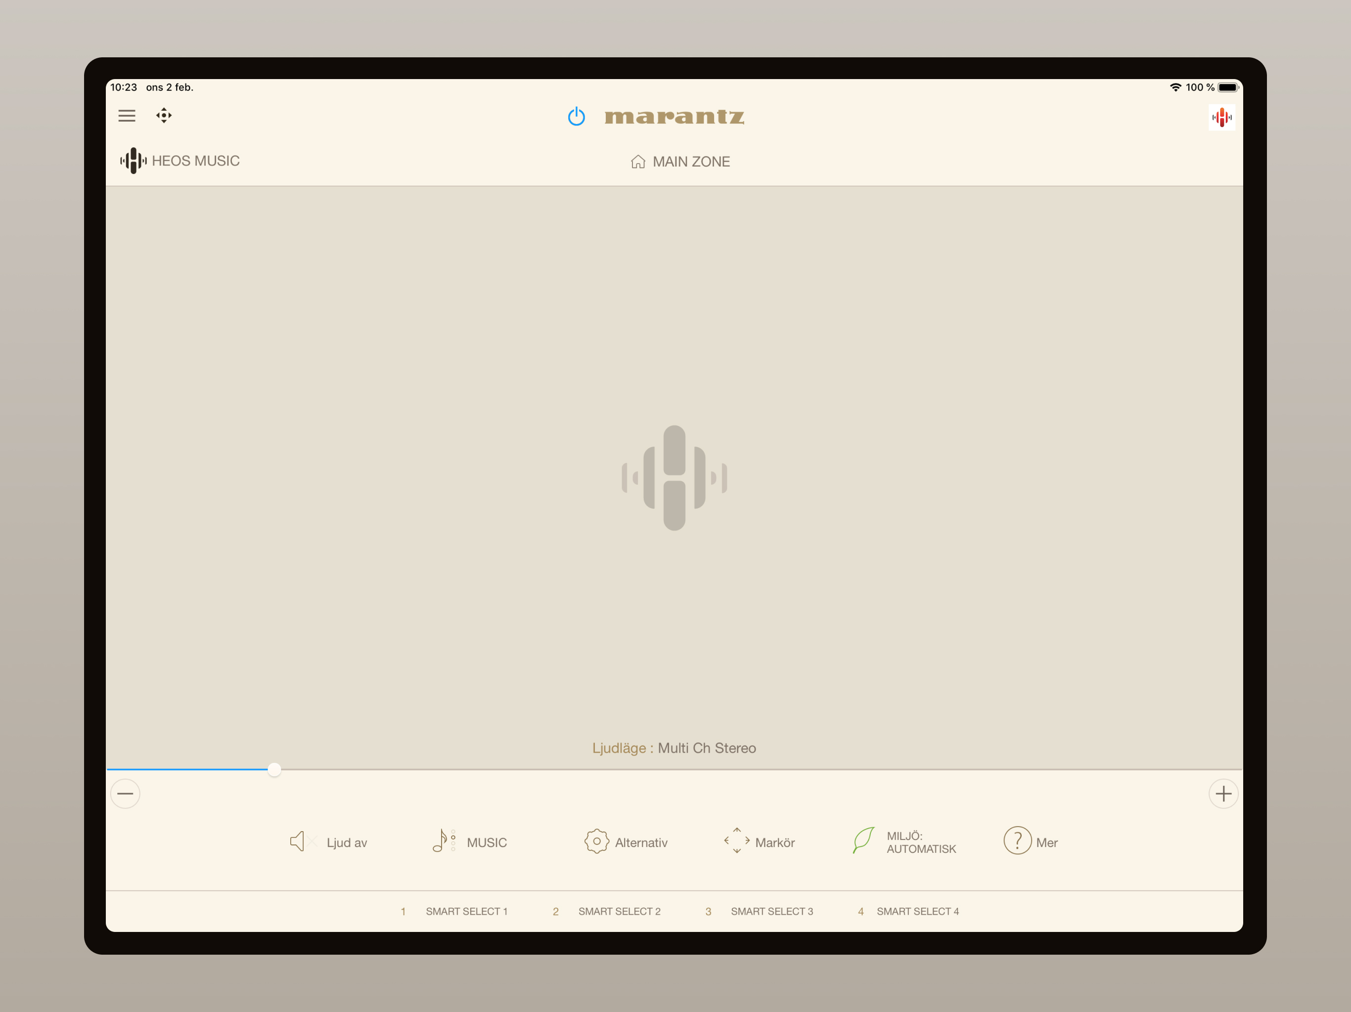Screen dimensions: 1351x1012
Task: Open the red HEOS app icon
Action: click(x=1221, y=117)
